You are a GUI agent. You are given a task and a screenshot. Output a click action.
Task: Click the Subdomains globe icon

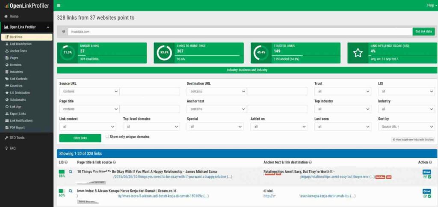click(x=7, y=100)
